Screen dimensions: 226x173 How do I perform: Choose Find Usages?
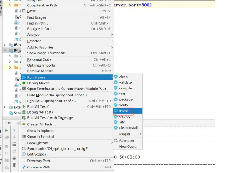(67, 17)
